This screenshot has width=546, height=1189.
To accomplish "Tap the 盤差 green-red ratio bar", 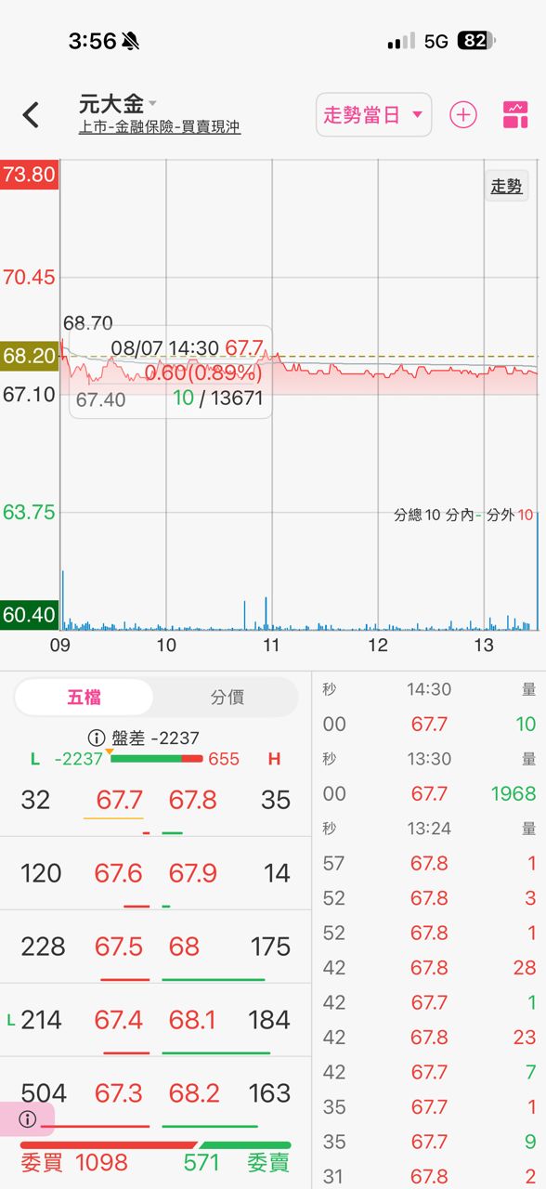I will pyautogui.click(x=156, y=759).
